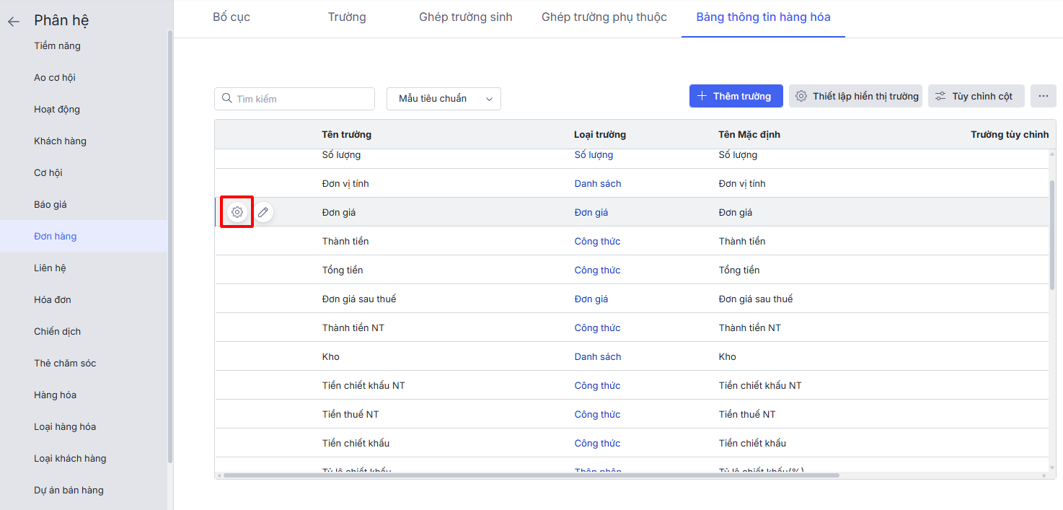Click Thêm trường button
The height and width of the screenshot is (510, 1063).
coord(736,96)
